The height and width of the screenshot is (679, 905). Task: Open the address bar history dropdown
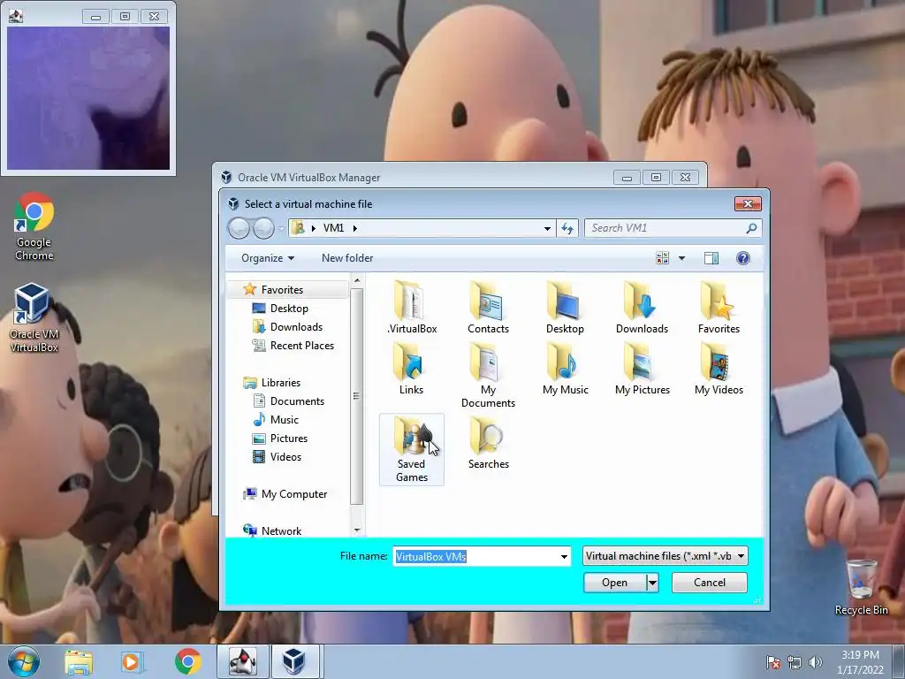[x=547, y=228]
